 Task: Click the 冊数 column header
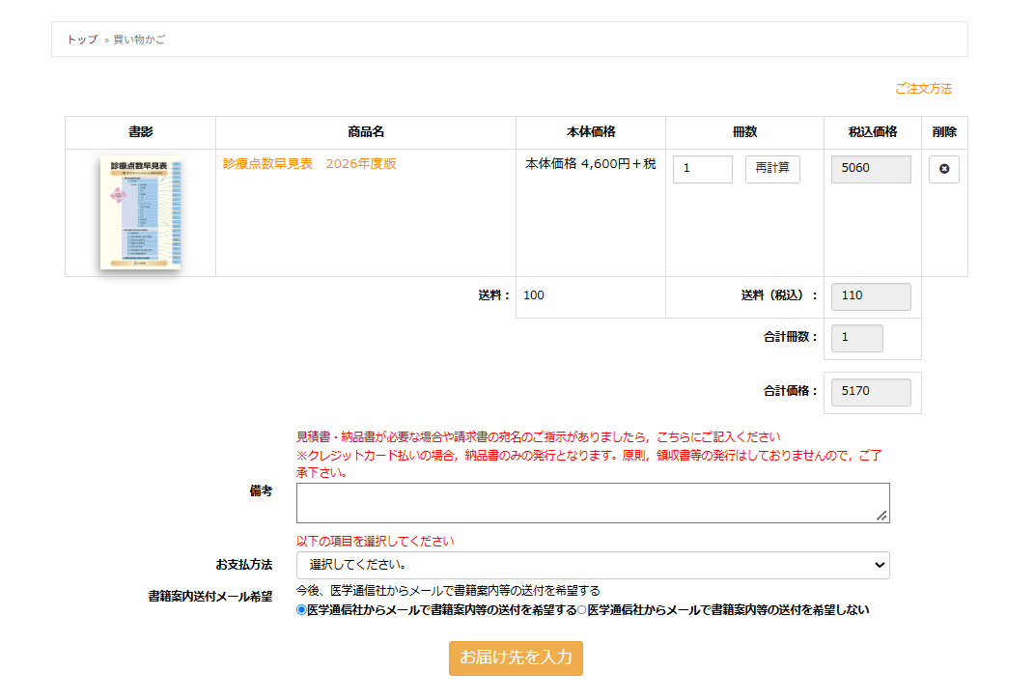(744, 132)
